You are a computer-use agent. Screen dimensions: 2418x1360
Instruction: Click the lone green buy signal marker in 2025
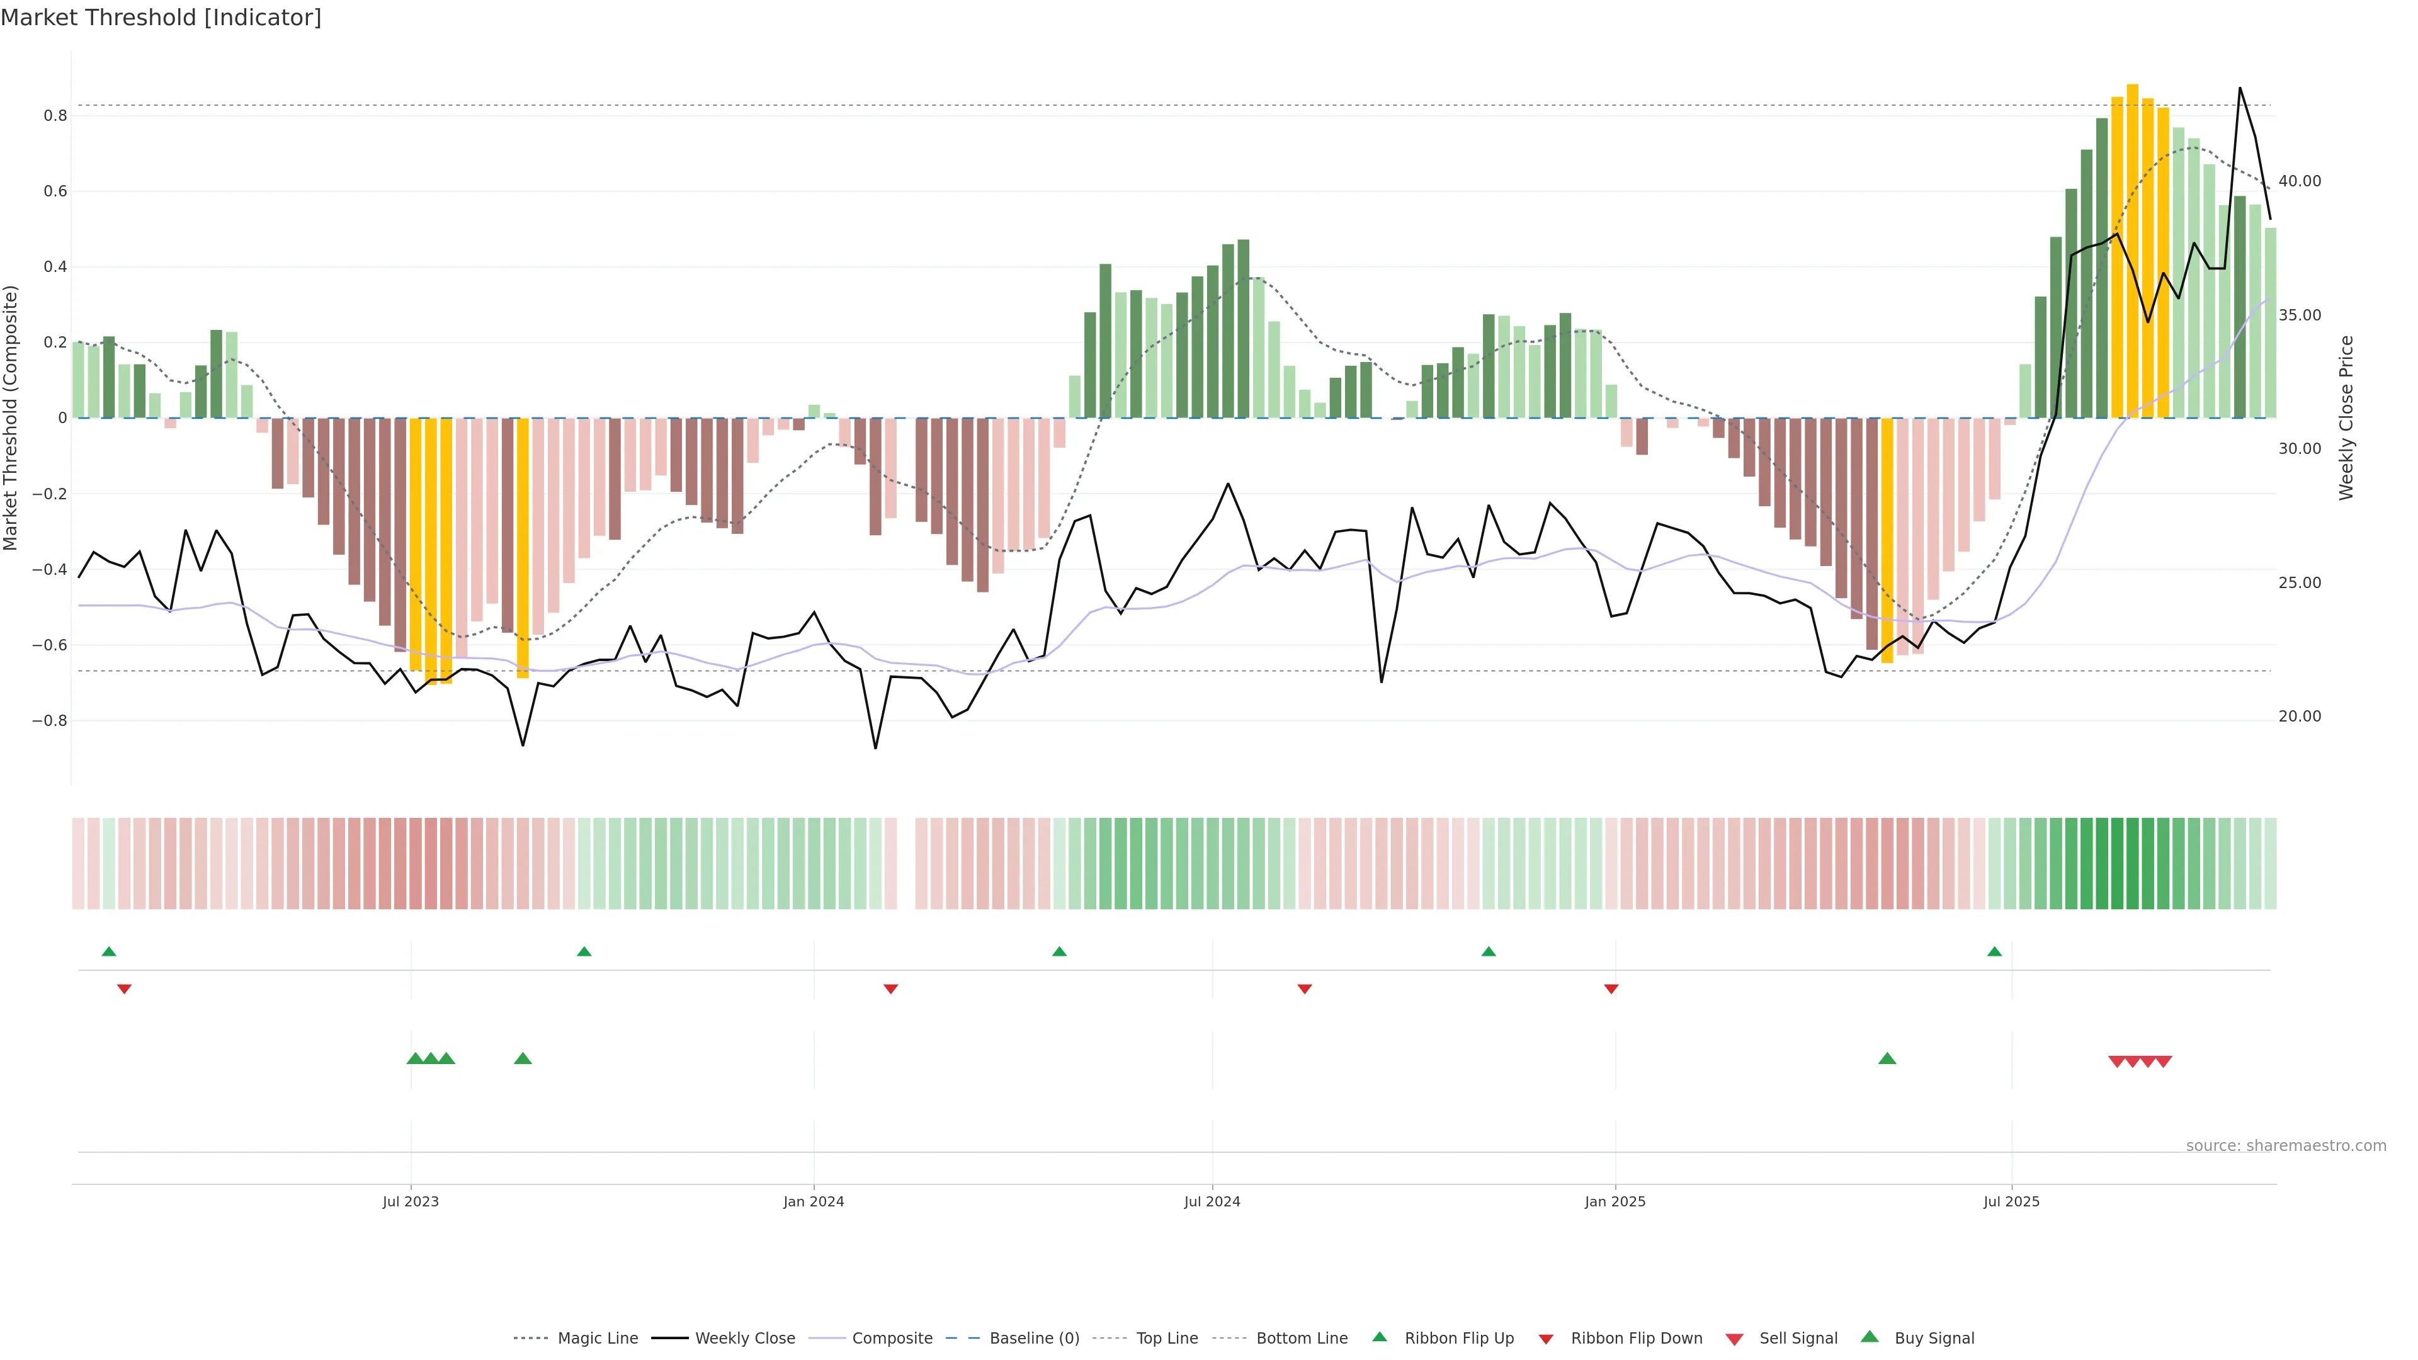1887,1058
